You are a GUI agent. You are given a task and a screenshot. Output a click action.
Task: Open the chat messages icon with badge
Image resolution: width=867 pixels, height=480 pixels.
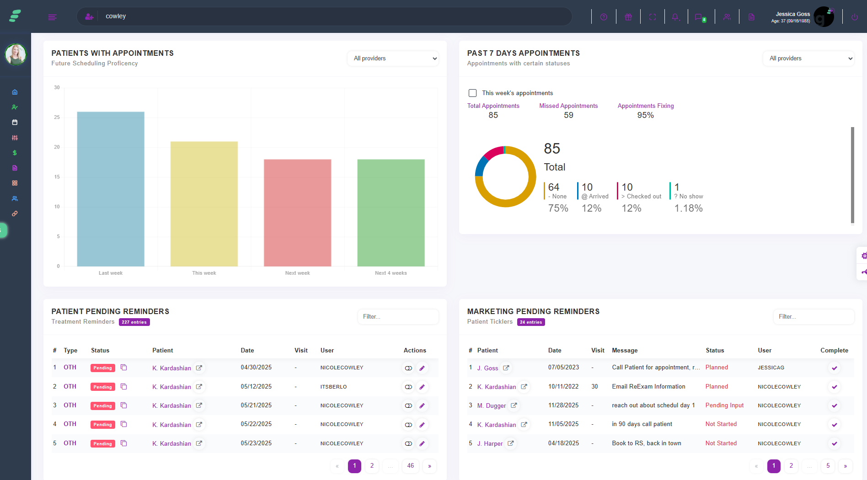700,17
